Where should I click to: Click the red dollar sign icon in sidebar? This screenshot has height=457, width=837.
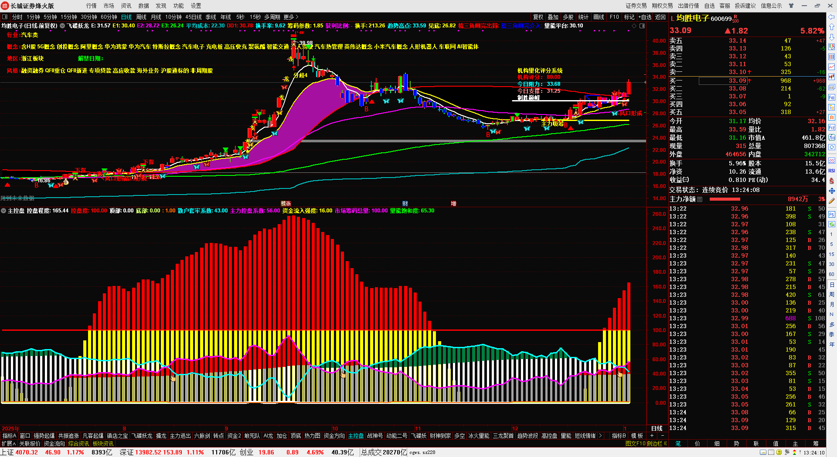click(832, 181)
